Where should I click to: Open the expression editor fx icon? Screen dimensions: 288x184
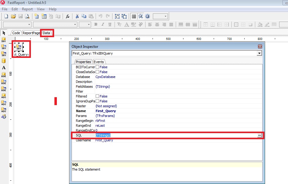point(68,16)
